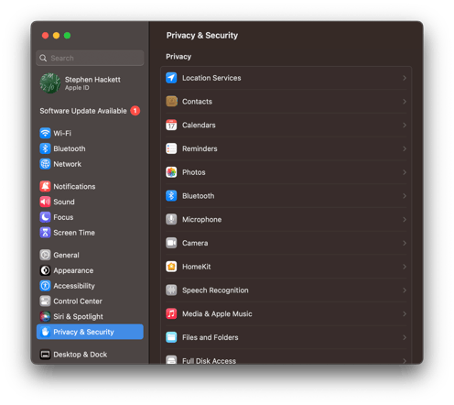This screenshot has height=405, width=454.
Task: Click the sidebar Bluetooth icon
Action: (45, 148)
